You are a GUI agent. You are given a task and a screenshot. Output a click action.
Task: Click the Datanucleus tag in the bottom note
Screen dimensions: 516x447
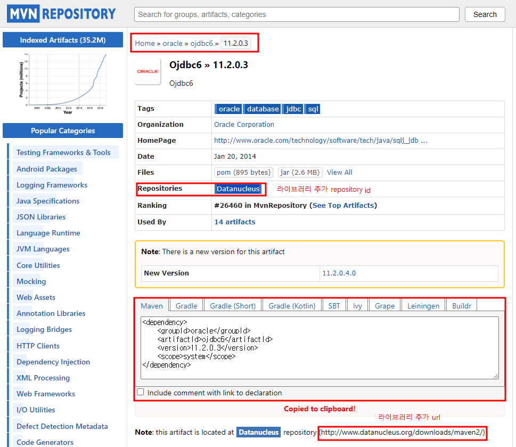tap(258, 432)
